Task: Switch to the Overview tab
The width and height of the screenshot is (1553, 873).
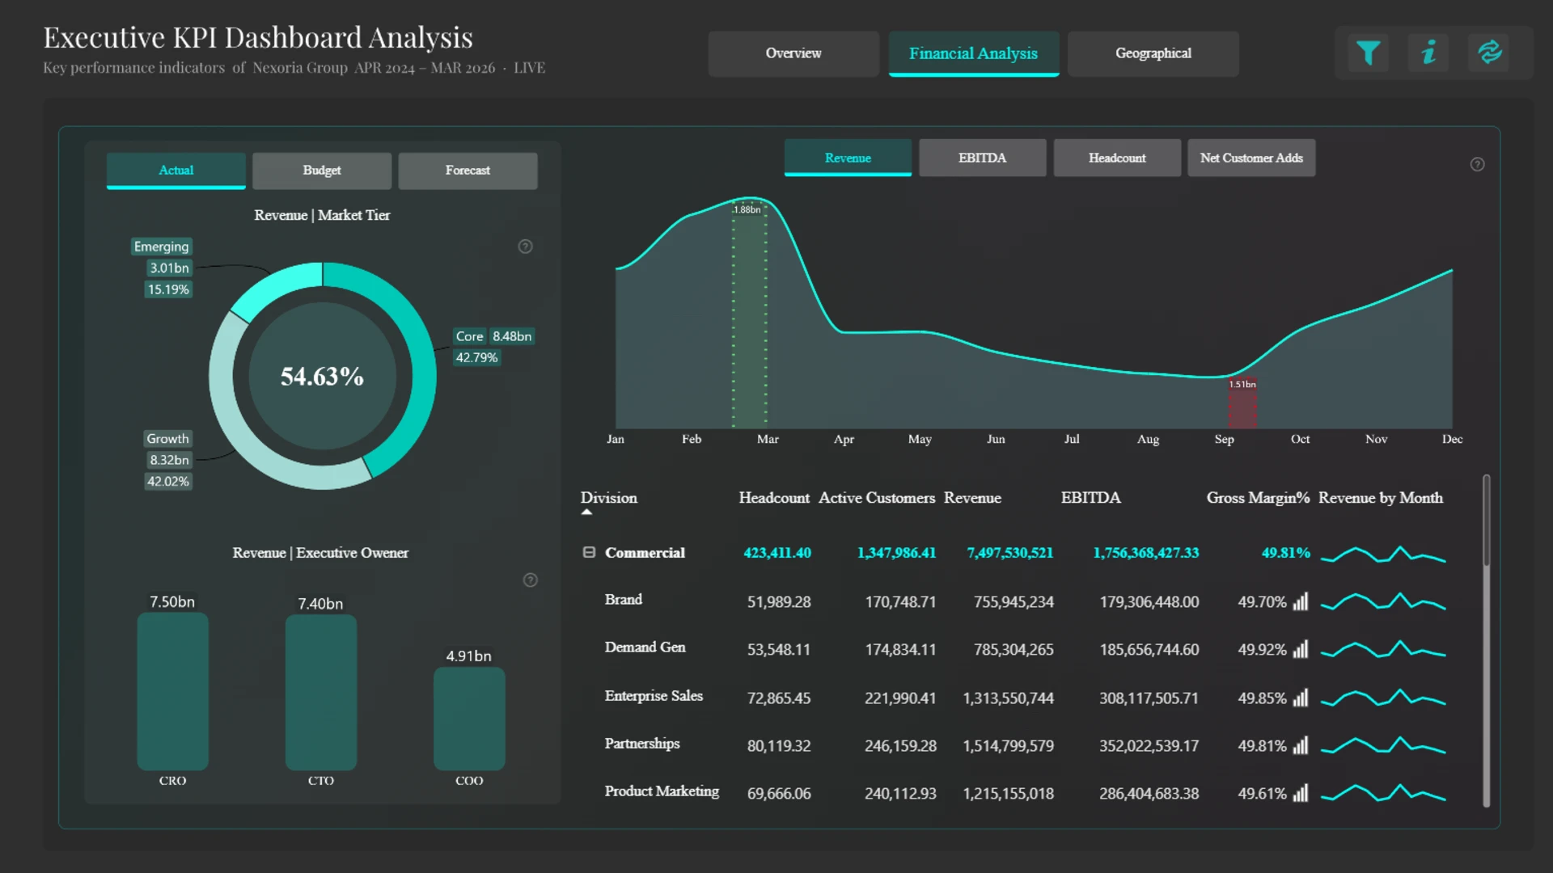Action: 793,54
